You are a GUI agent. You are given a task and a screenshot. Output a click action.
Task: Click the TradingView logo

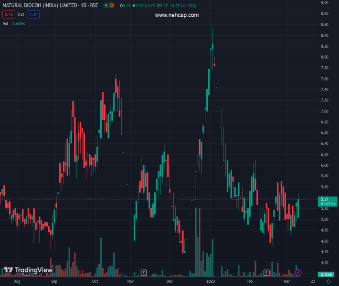28,270
